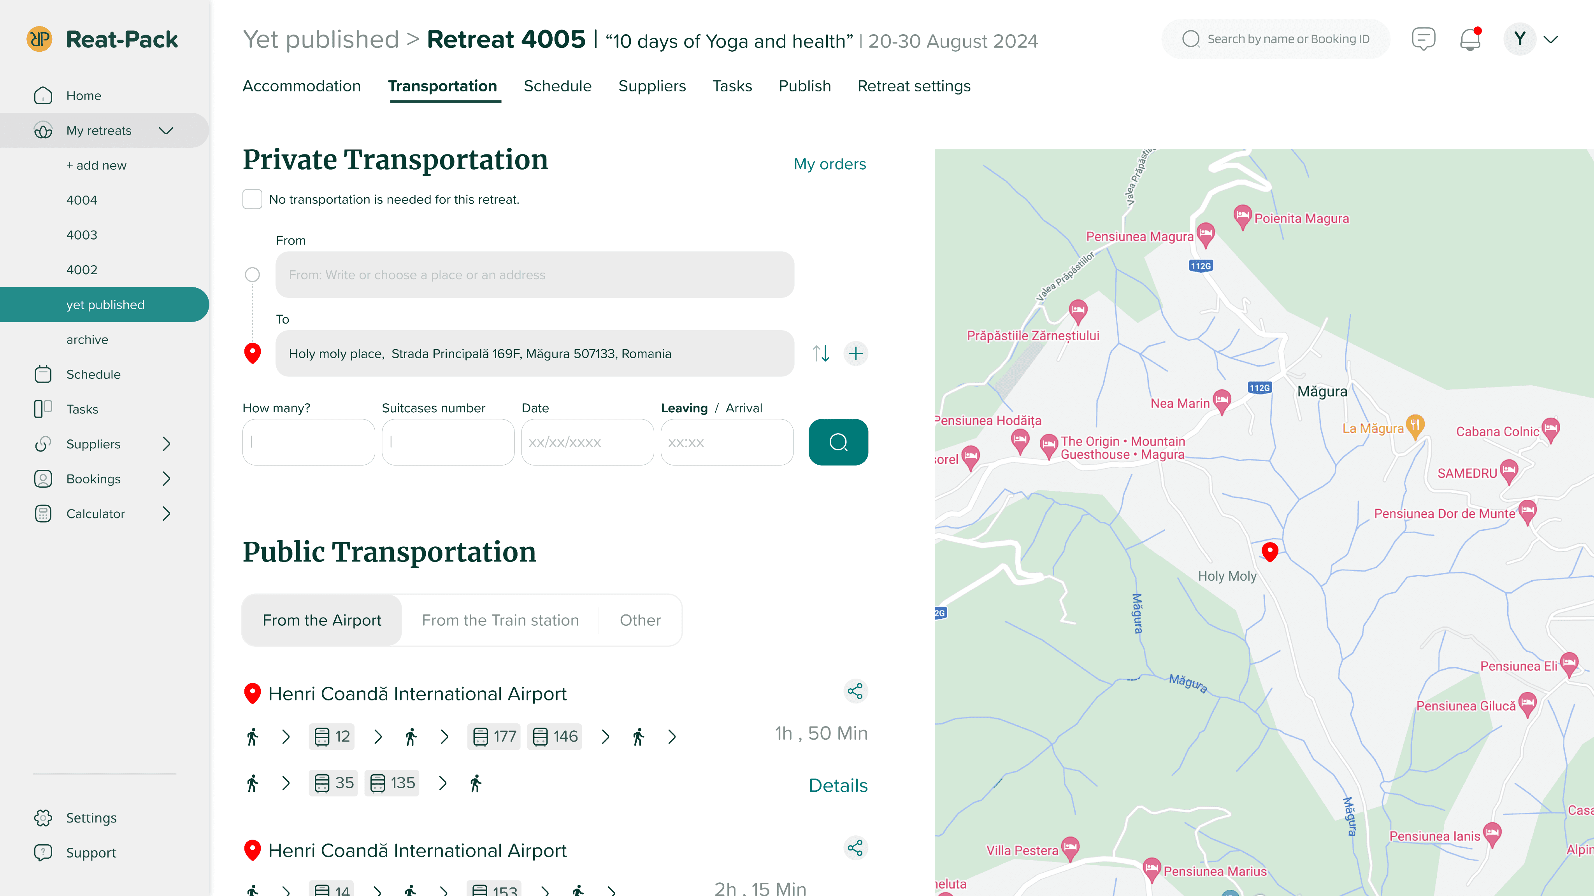Collapse the My retreats section
Screen dimensions: 1594x896
coord(166,131)
